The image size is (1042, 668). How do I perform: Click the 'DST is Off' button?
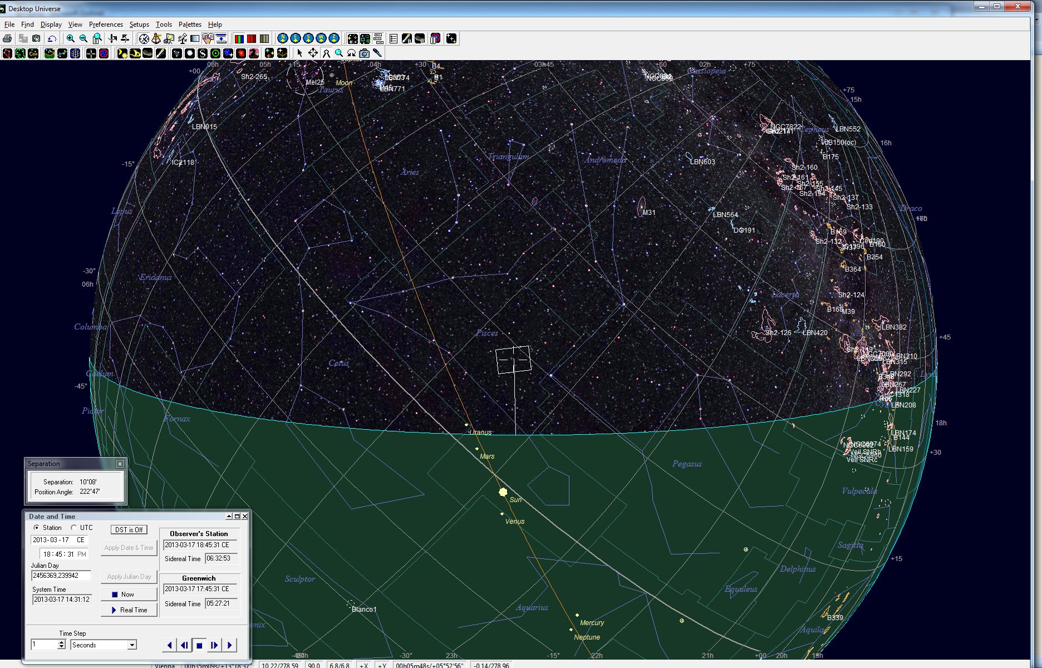pos(129,529)
